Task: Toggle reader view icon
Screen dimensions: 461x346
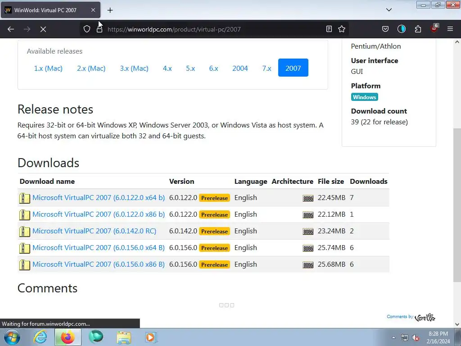Action: pos(329,29)
